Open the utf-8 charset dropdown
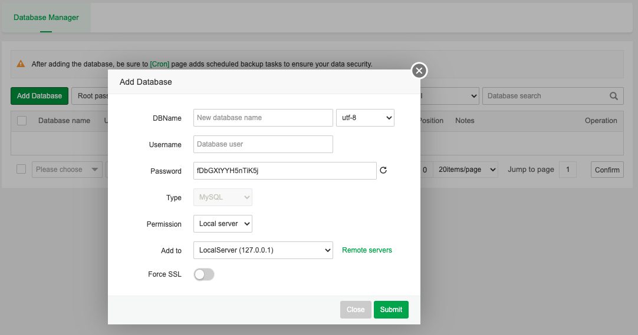The image size is (638, 335). pos(364,118)
